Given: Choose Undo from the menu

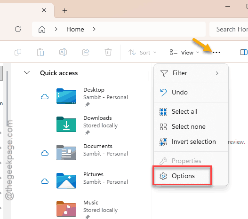Looking at the screenshot, I should pyautogui.click(x=191, y=92).
